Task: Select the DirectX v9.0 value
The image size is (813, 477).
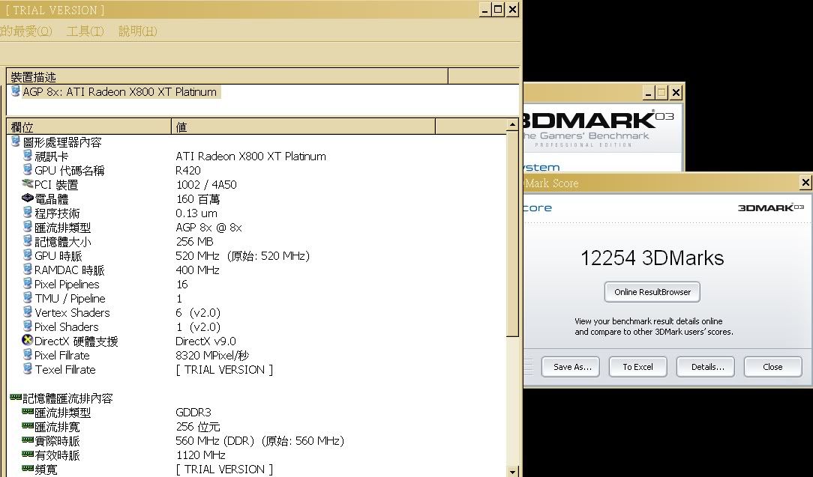Action: [x=205, y=341]
